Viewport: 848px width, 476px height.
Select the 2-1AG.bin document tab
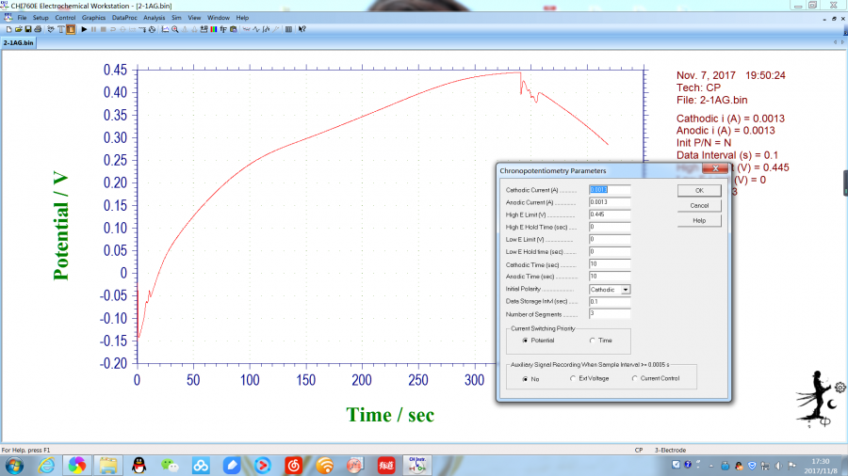tap(19, 42)
